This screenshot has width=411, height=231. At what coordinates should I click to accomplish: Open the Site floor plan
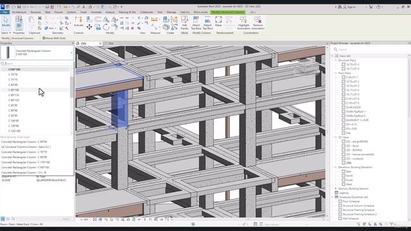348,133
